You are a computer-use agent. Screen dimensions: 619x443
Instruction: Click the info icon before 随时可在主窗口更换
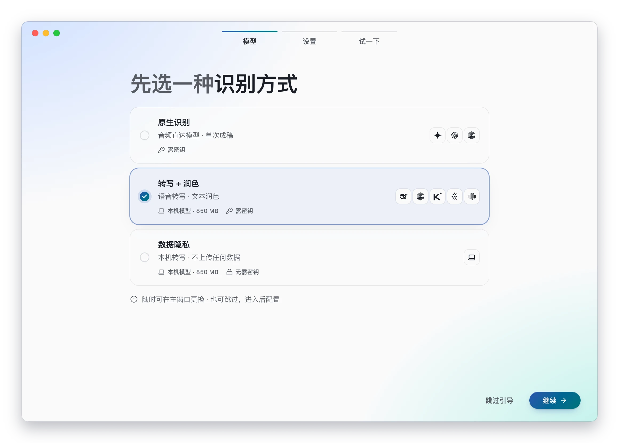pos(134,299)
